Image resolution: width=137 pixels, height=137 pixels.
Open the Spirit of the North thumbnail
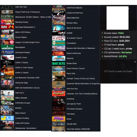coord(59,28)
